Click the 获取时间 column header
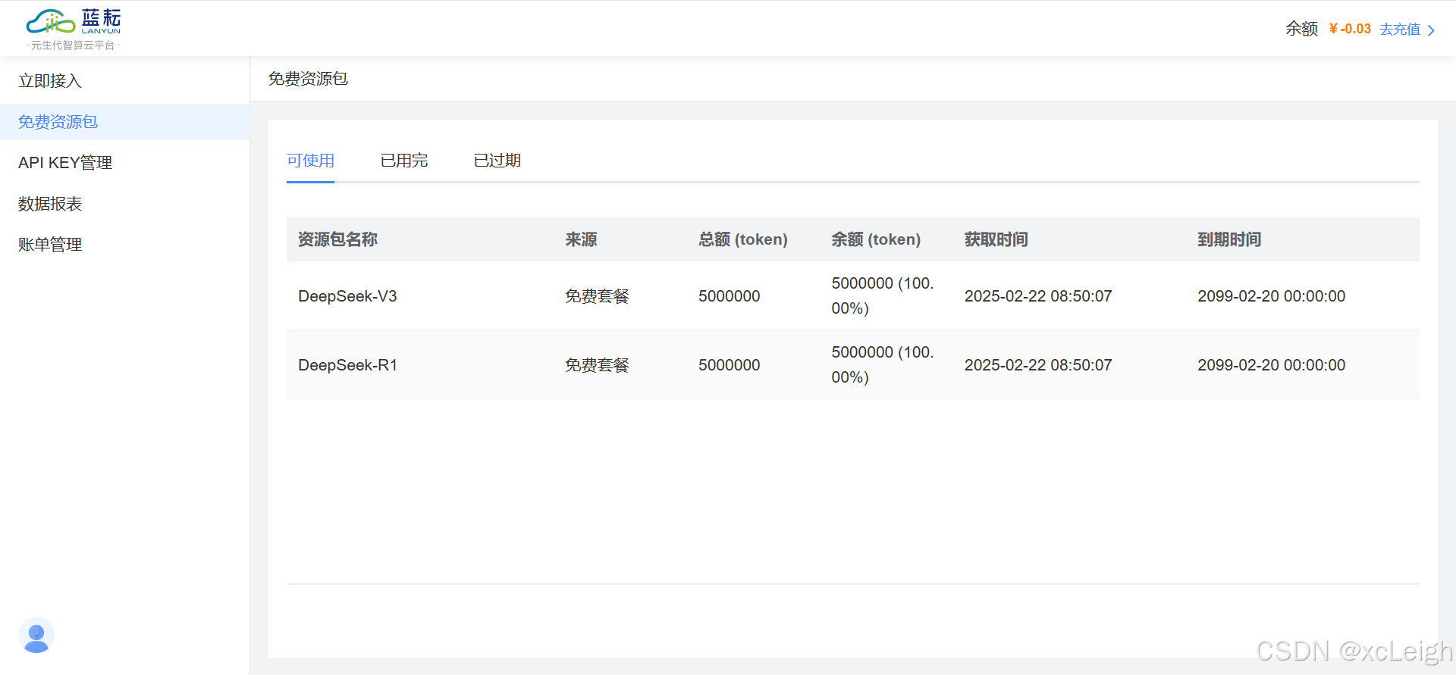 pyautogui.click(x=996, y=239)
